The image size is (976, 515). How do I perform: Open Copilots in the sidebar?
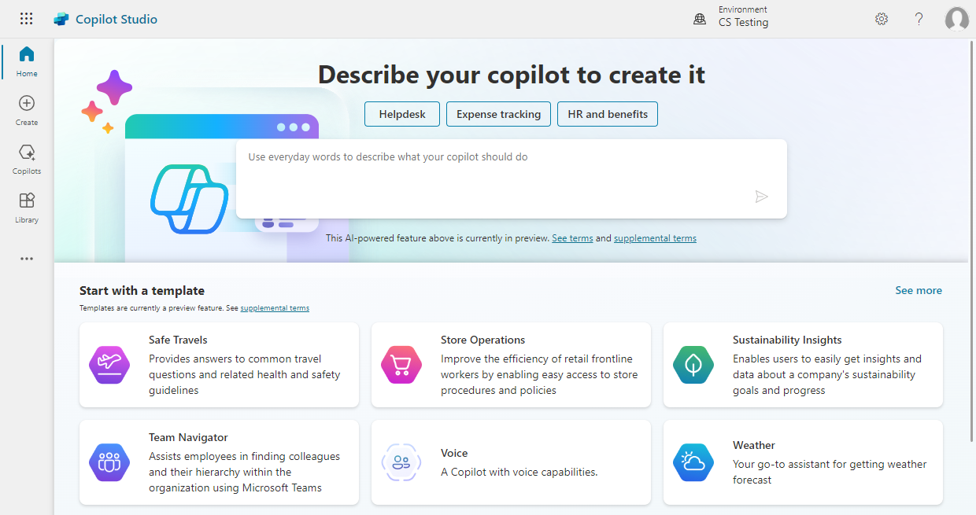point(27,159)
